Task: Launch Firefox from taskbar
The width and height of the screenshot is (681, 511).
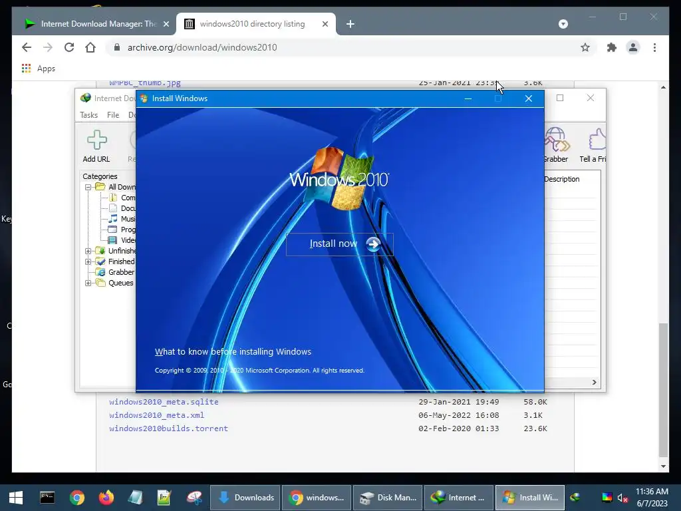Action: click(x=106, y=498)
